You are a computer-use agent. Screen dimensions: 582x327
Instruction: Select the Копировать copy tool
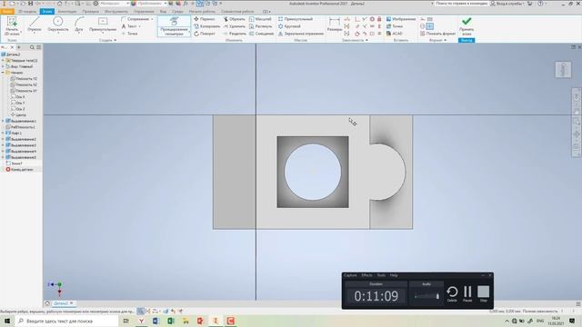point(206,26)
